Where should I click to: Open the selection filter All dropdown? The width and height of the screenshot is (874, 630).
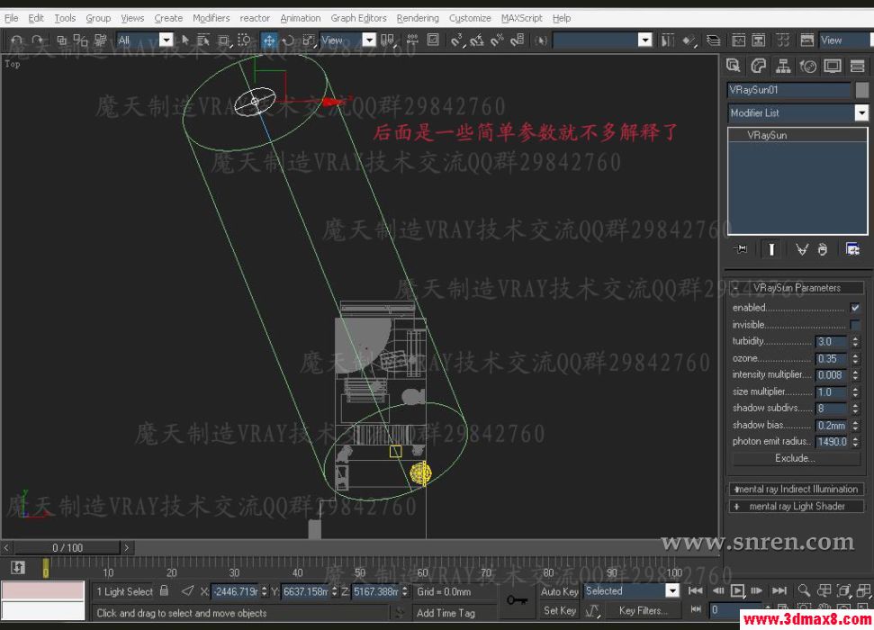point(167,40)
